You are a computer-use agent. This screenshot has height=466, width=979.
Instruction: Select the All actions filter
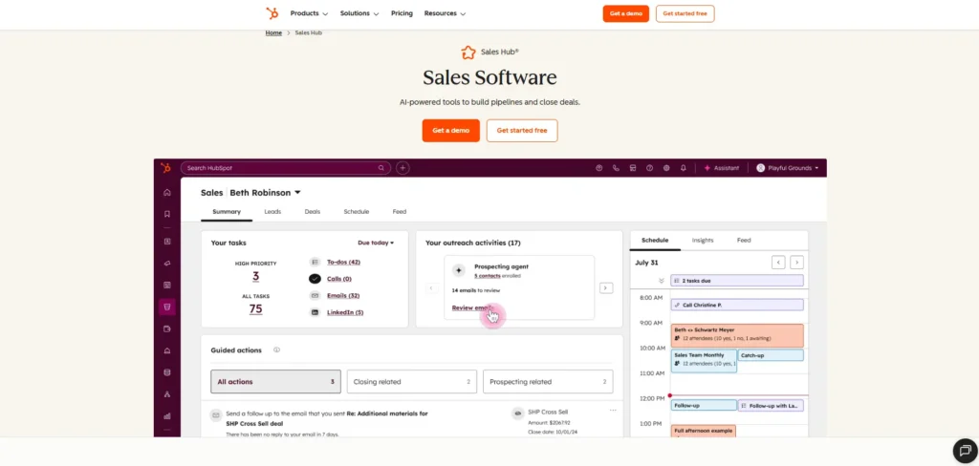coord(276,382)
